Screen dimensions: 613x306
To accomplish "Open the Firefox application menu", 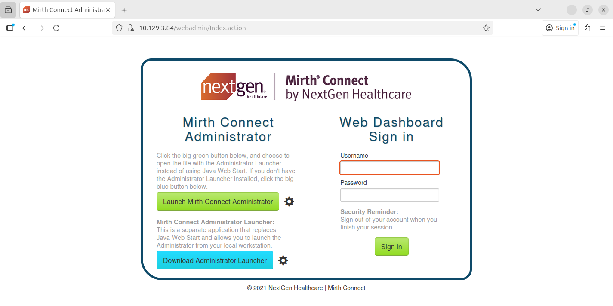I will coord(603,28).
